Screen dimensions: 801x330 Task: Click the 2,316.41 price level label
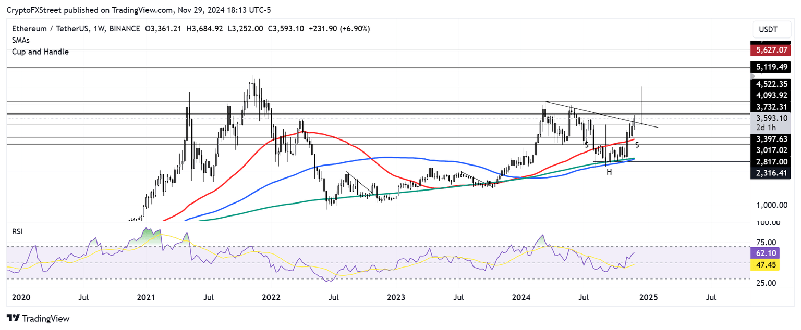(x=772, y=173)
